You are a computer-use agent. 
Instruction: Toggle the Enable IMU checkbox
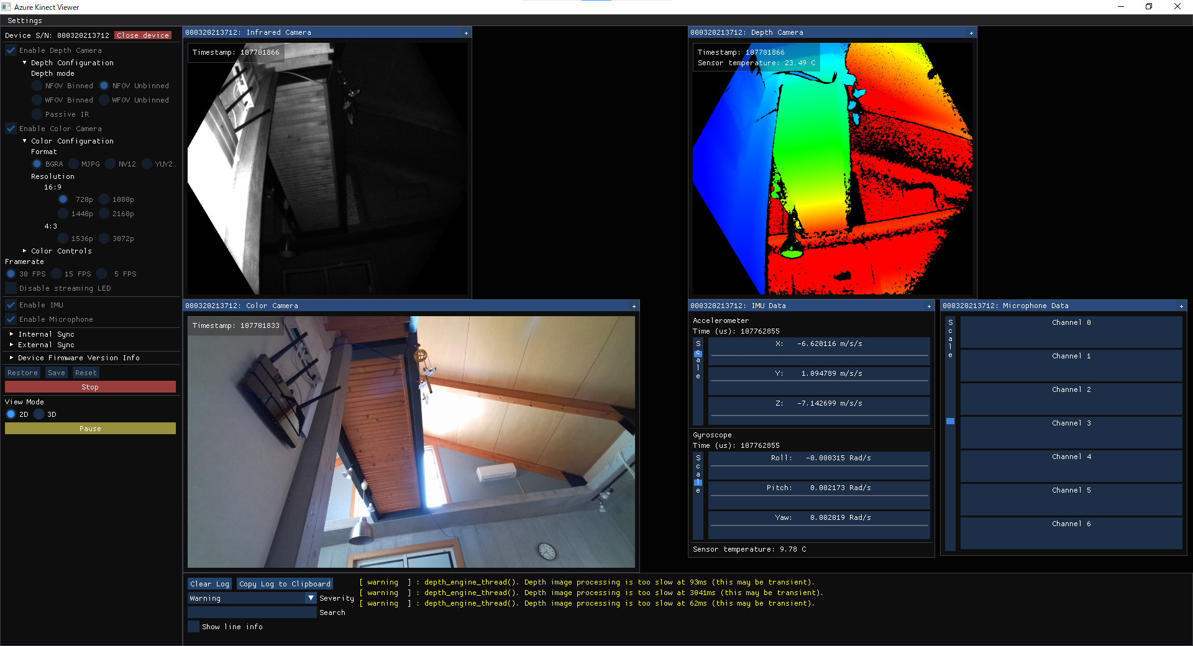point(11,305)
